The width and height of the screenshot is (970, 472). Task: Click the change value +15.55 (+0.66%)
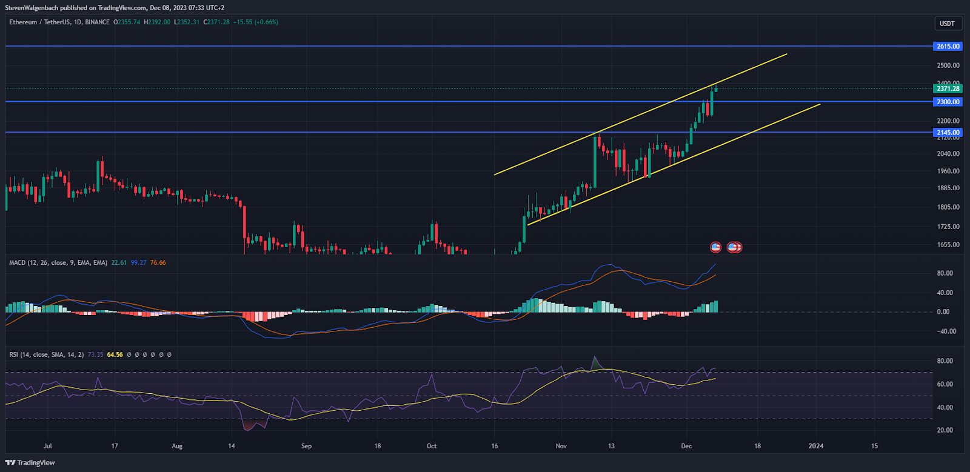(256, 22)
